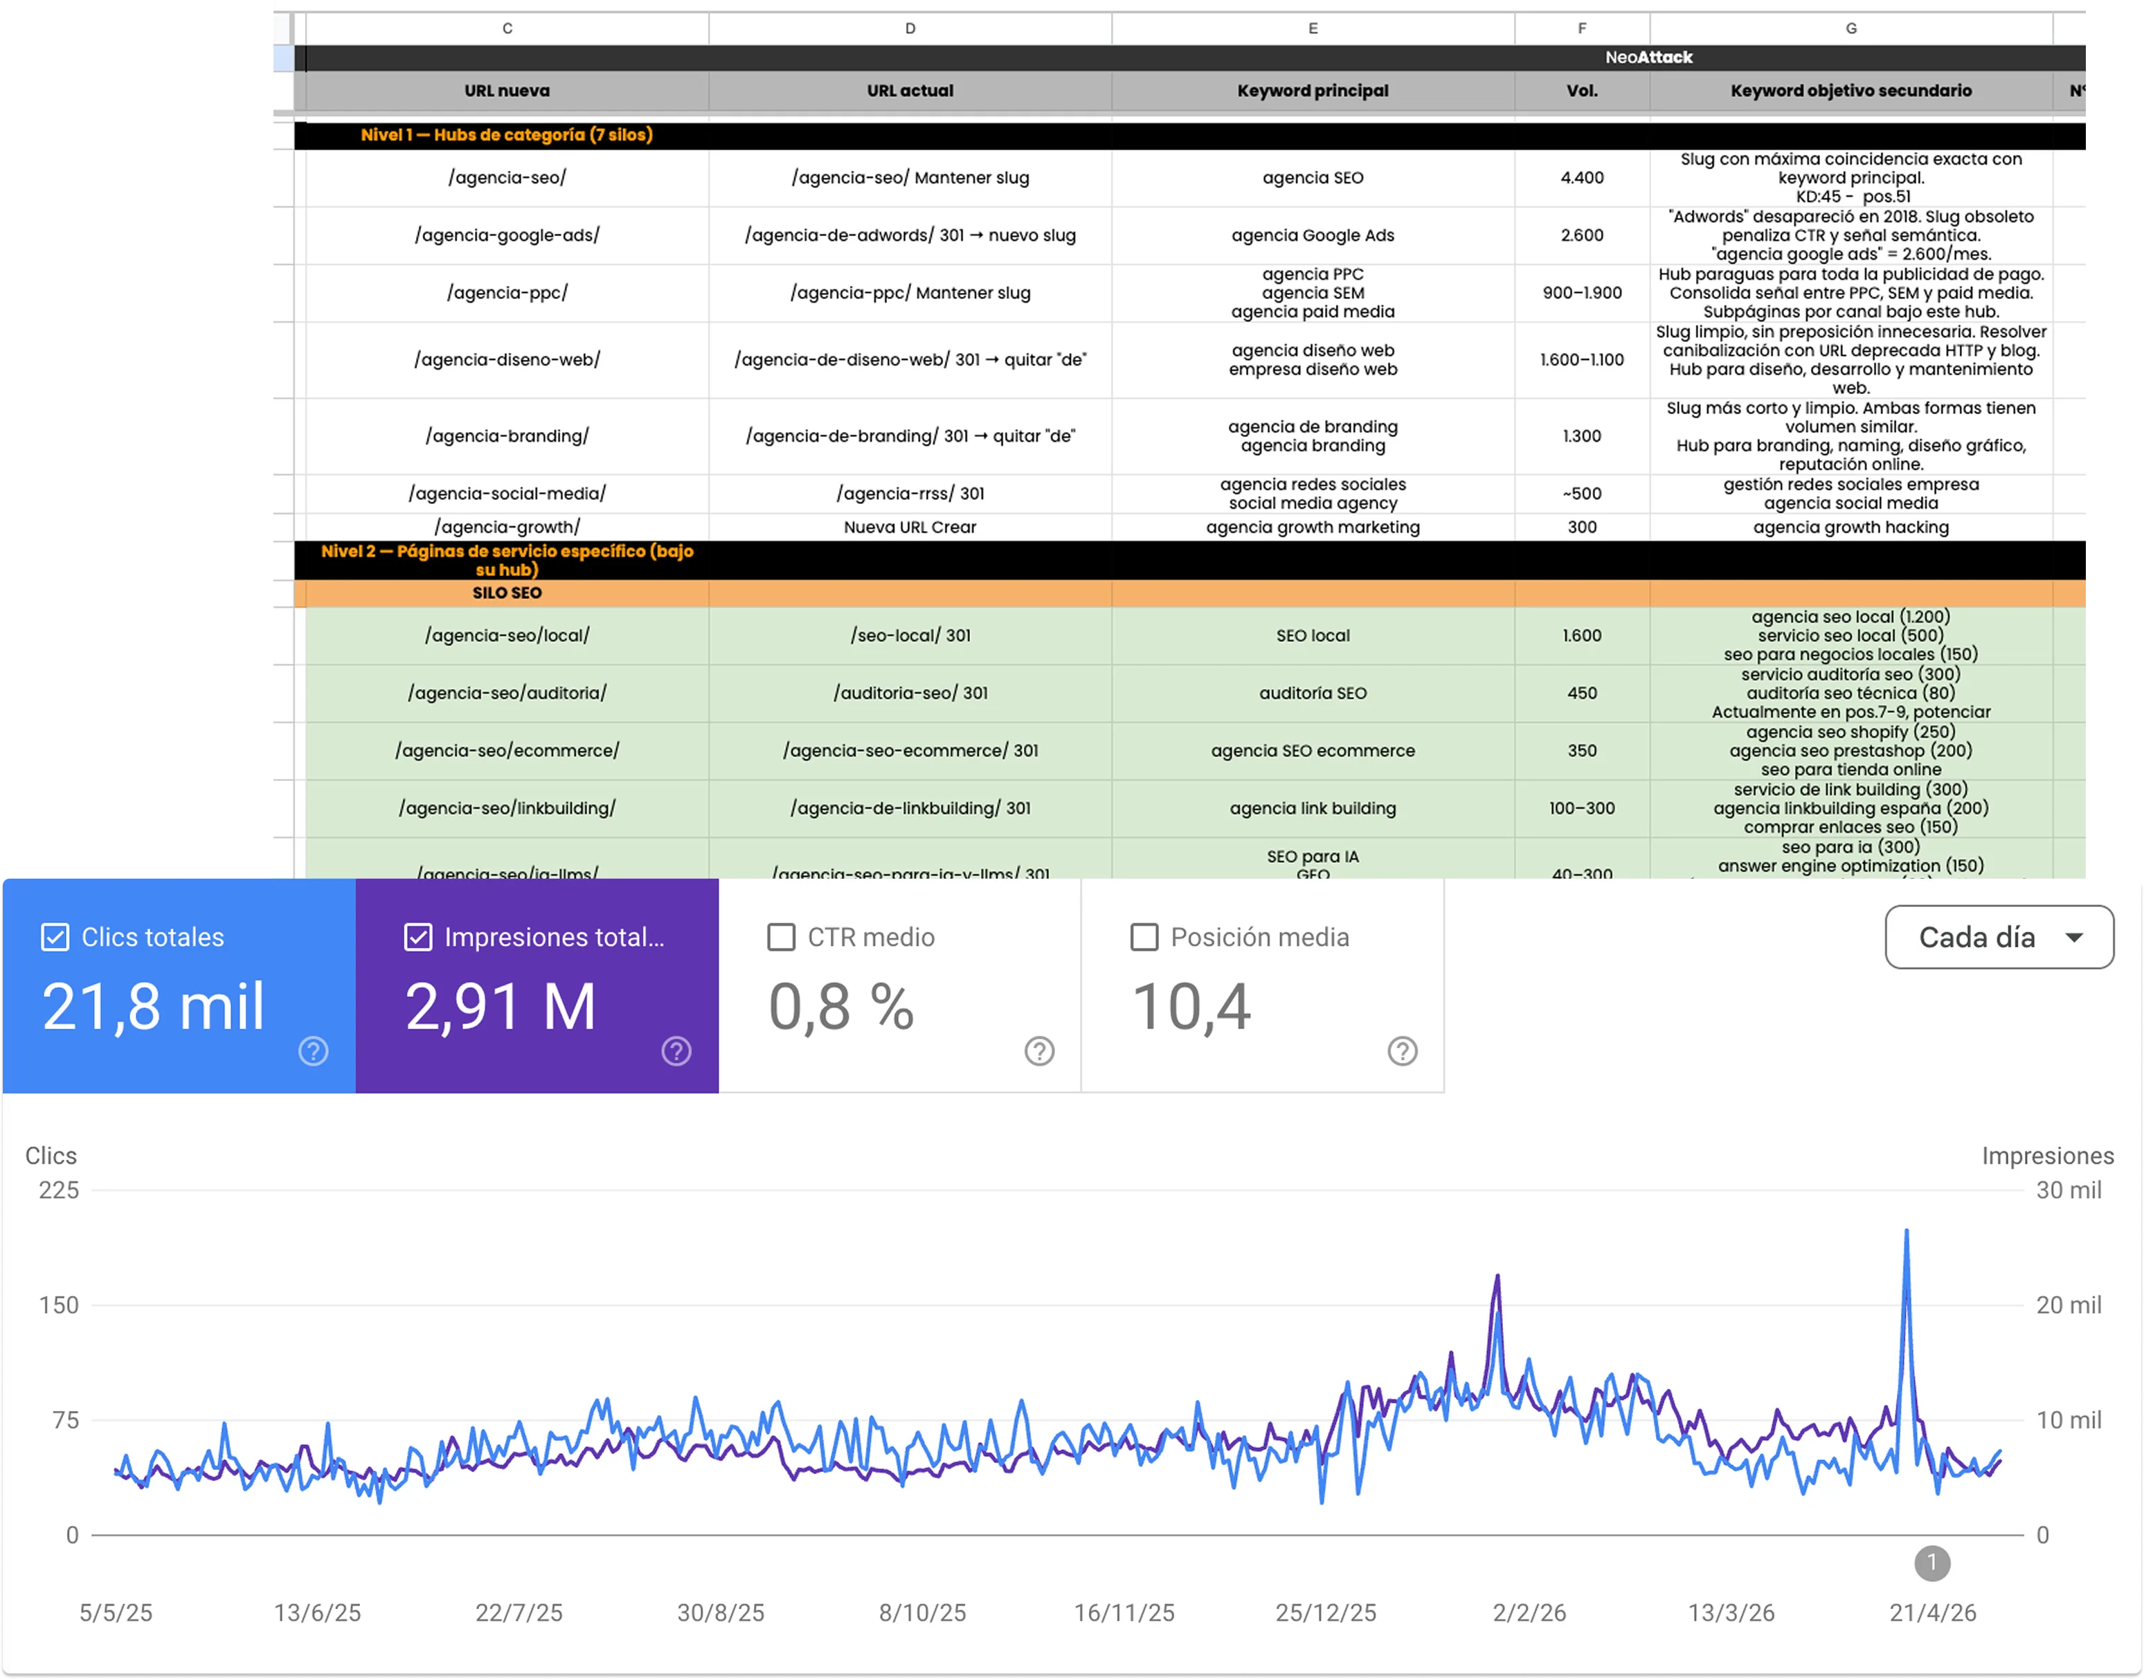Uncheck the Clics totales checkbox
The image size is (2144, 1679).
[55, 937]
